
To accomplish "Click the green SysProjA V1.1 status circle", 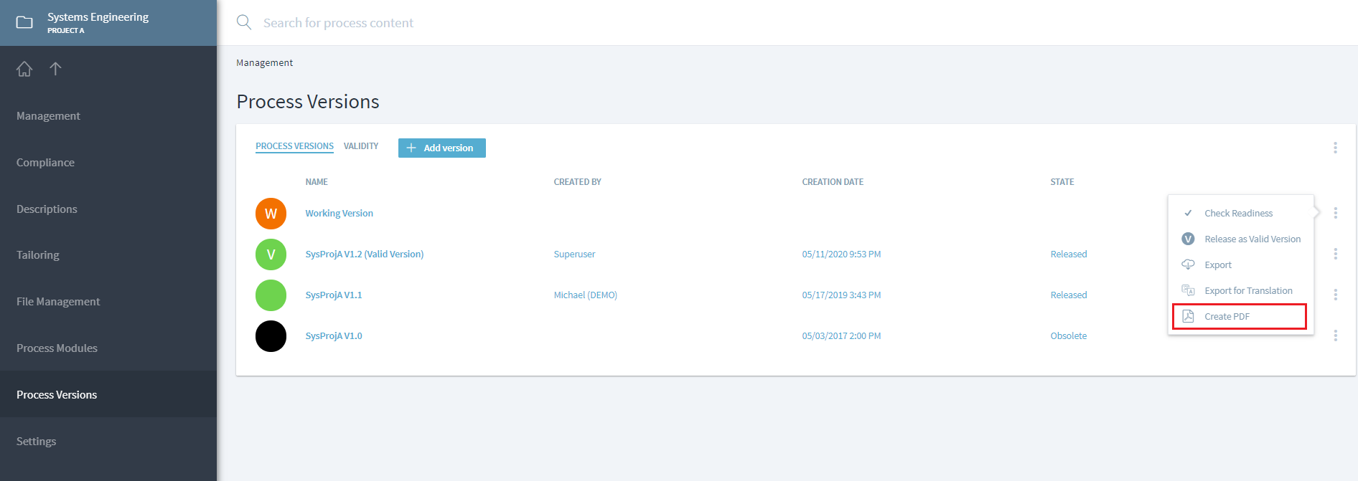I will tap(271, 295).
